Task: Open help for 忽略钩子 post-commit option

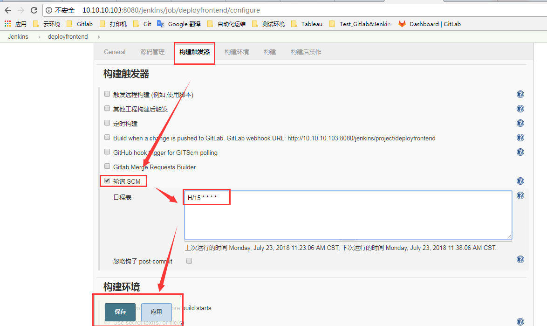Action: tap(520, 259)
